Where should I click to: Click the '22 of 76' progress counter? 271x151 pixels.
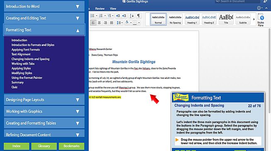pyautogui.click(x=254, y=106)
